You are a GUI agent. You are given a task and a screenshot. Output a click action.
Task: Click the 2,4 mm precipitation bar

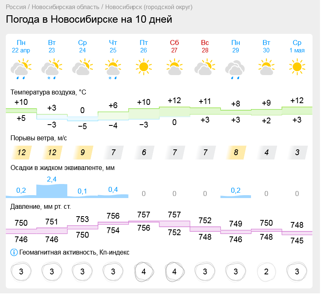click(x=52, y=190)
